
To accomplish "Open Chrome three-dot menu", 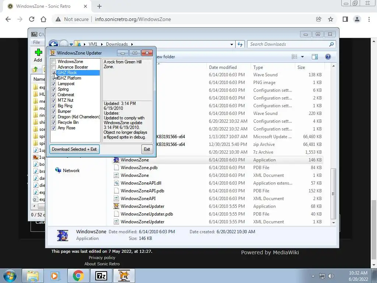I will [369, 19].
